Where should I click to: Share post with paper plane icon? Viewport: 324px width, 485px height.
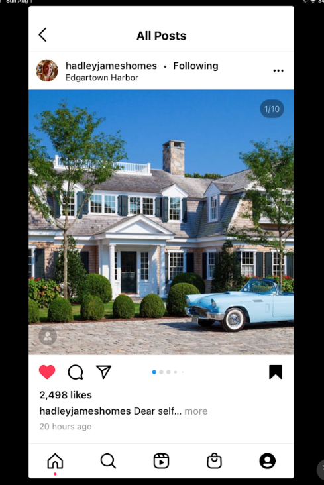pyautogui.click(x=103, y=372)
